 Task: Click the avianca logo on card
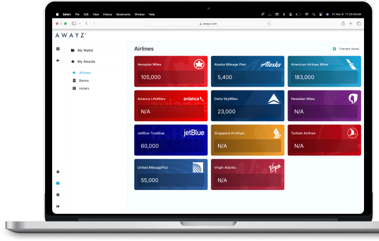tap(193, 99)
